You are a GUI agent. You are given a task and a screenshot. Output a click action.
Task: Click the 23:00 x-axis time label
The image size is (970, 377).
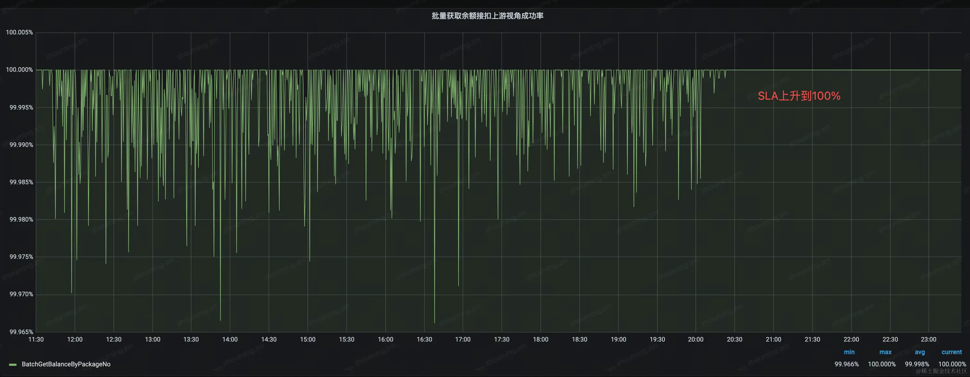click(x=928, y=339)
